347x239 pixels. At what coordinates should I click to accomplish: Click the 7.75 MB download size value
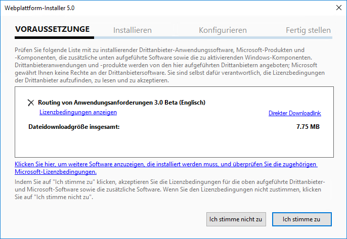(308, 127)
